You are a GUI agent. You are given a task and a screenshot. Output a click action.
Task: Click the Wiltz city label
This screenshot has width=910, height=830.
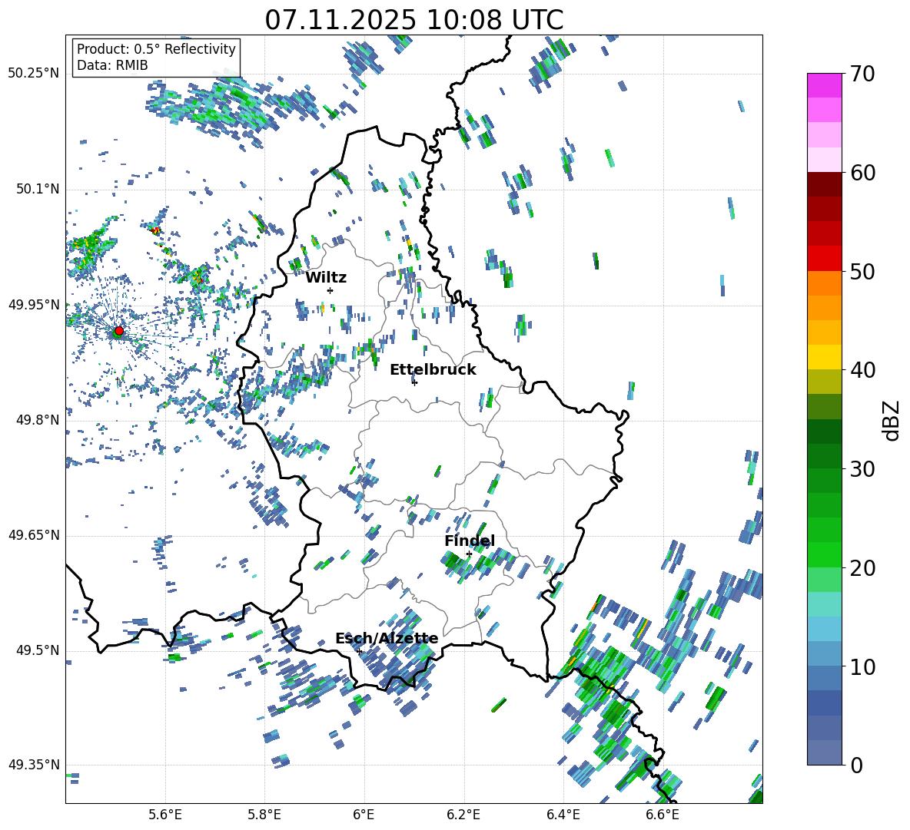[x=326, y=278]
